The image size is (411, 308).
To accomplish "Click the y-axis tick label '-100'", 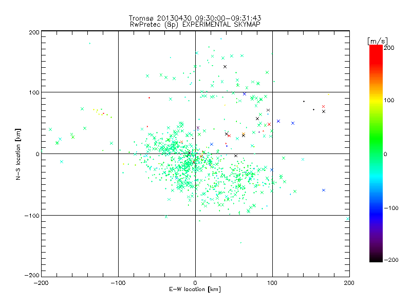I will pyautogui.click(x=32, y=216).
